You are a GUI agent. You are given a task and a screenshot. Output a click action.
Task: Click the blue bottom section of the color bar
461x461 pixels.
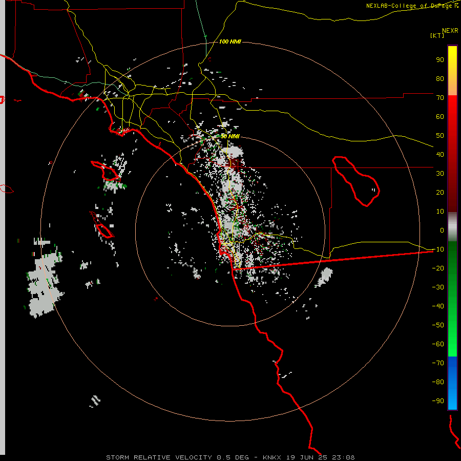pyautogui.click(x=452, y=383)
